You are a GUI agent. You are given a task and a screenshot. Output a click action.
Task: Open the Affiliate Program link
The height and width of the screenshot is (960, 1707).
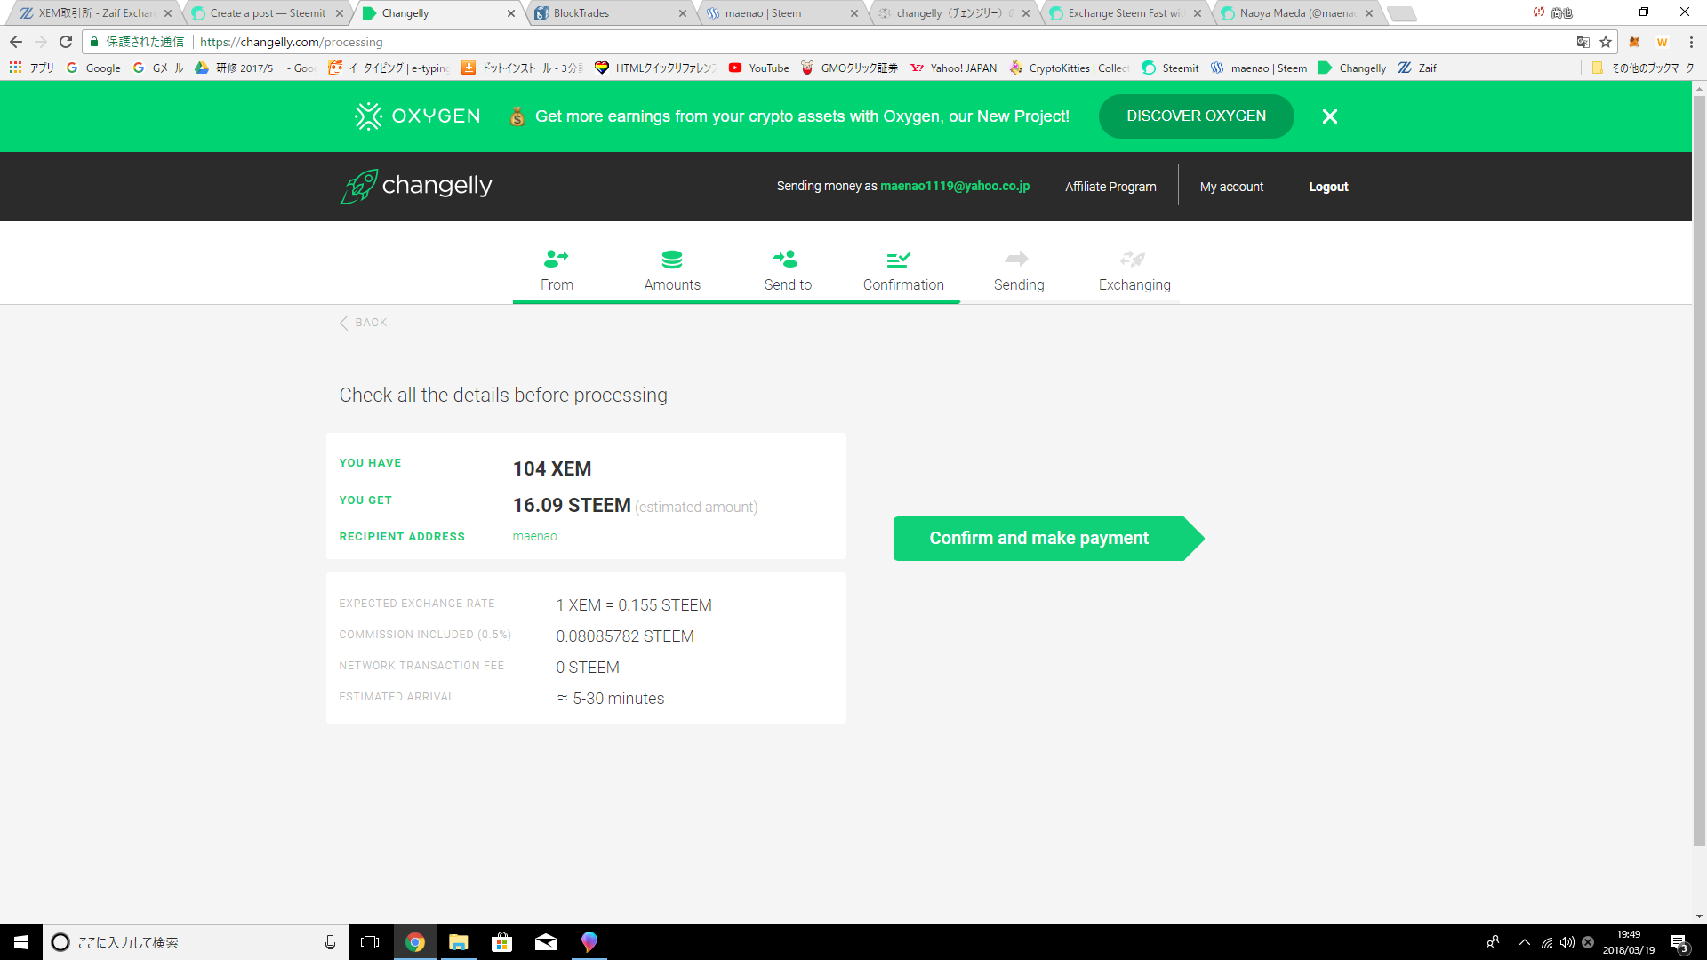point(1110,187)
